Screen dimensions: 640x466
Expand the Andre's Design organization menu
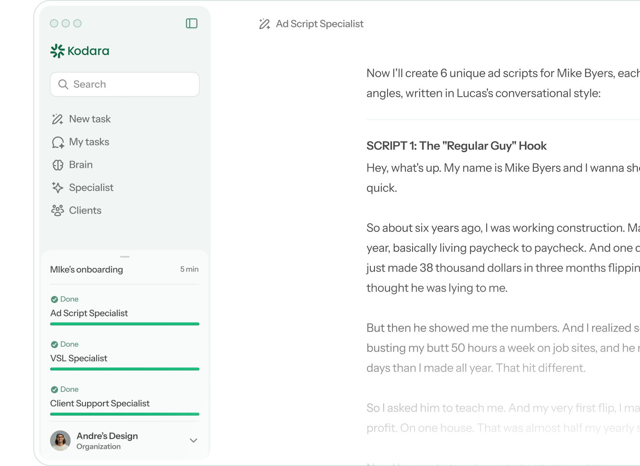point(193,441)
